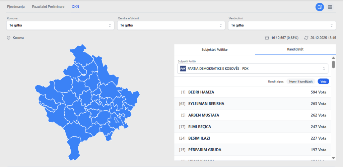
Task: Select the Kandidatët tab
Action: click(295, 49)
